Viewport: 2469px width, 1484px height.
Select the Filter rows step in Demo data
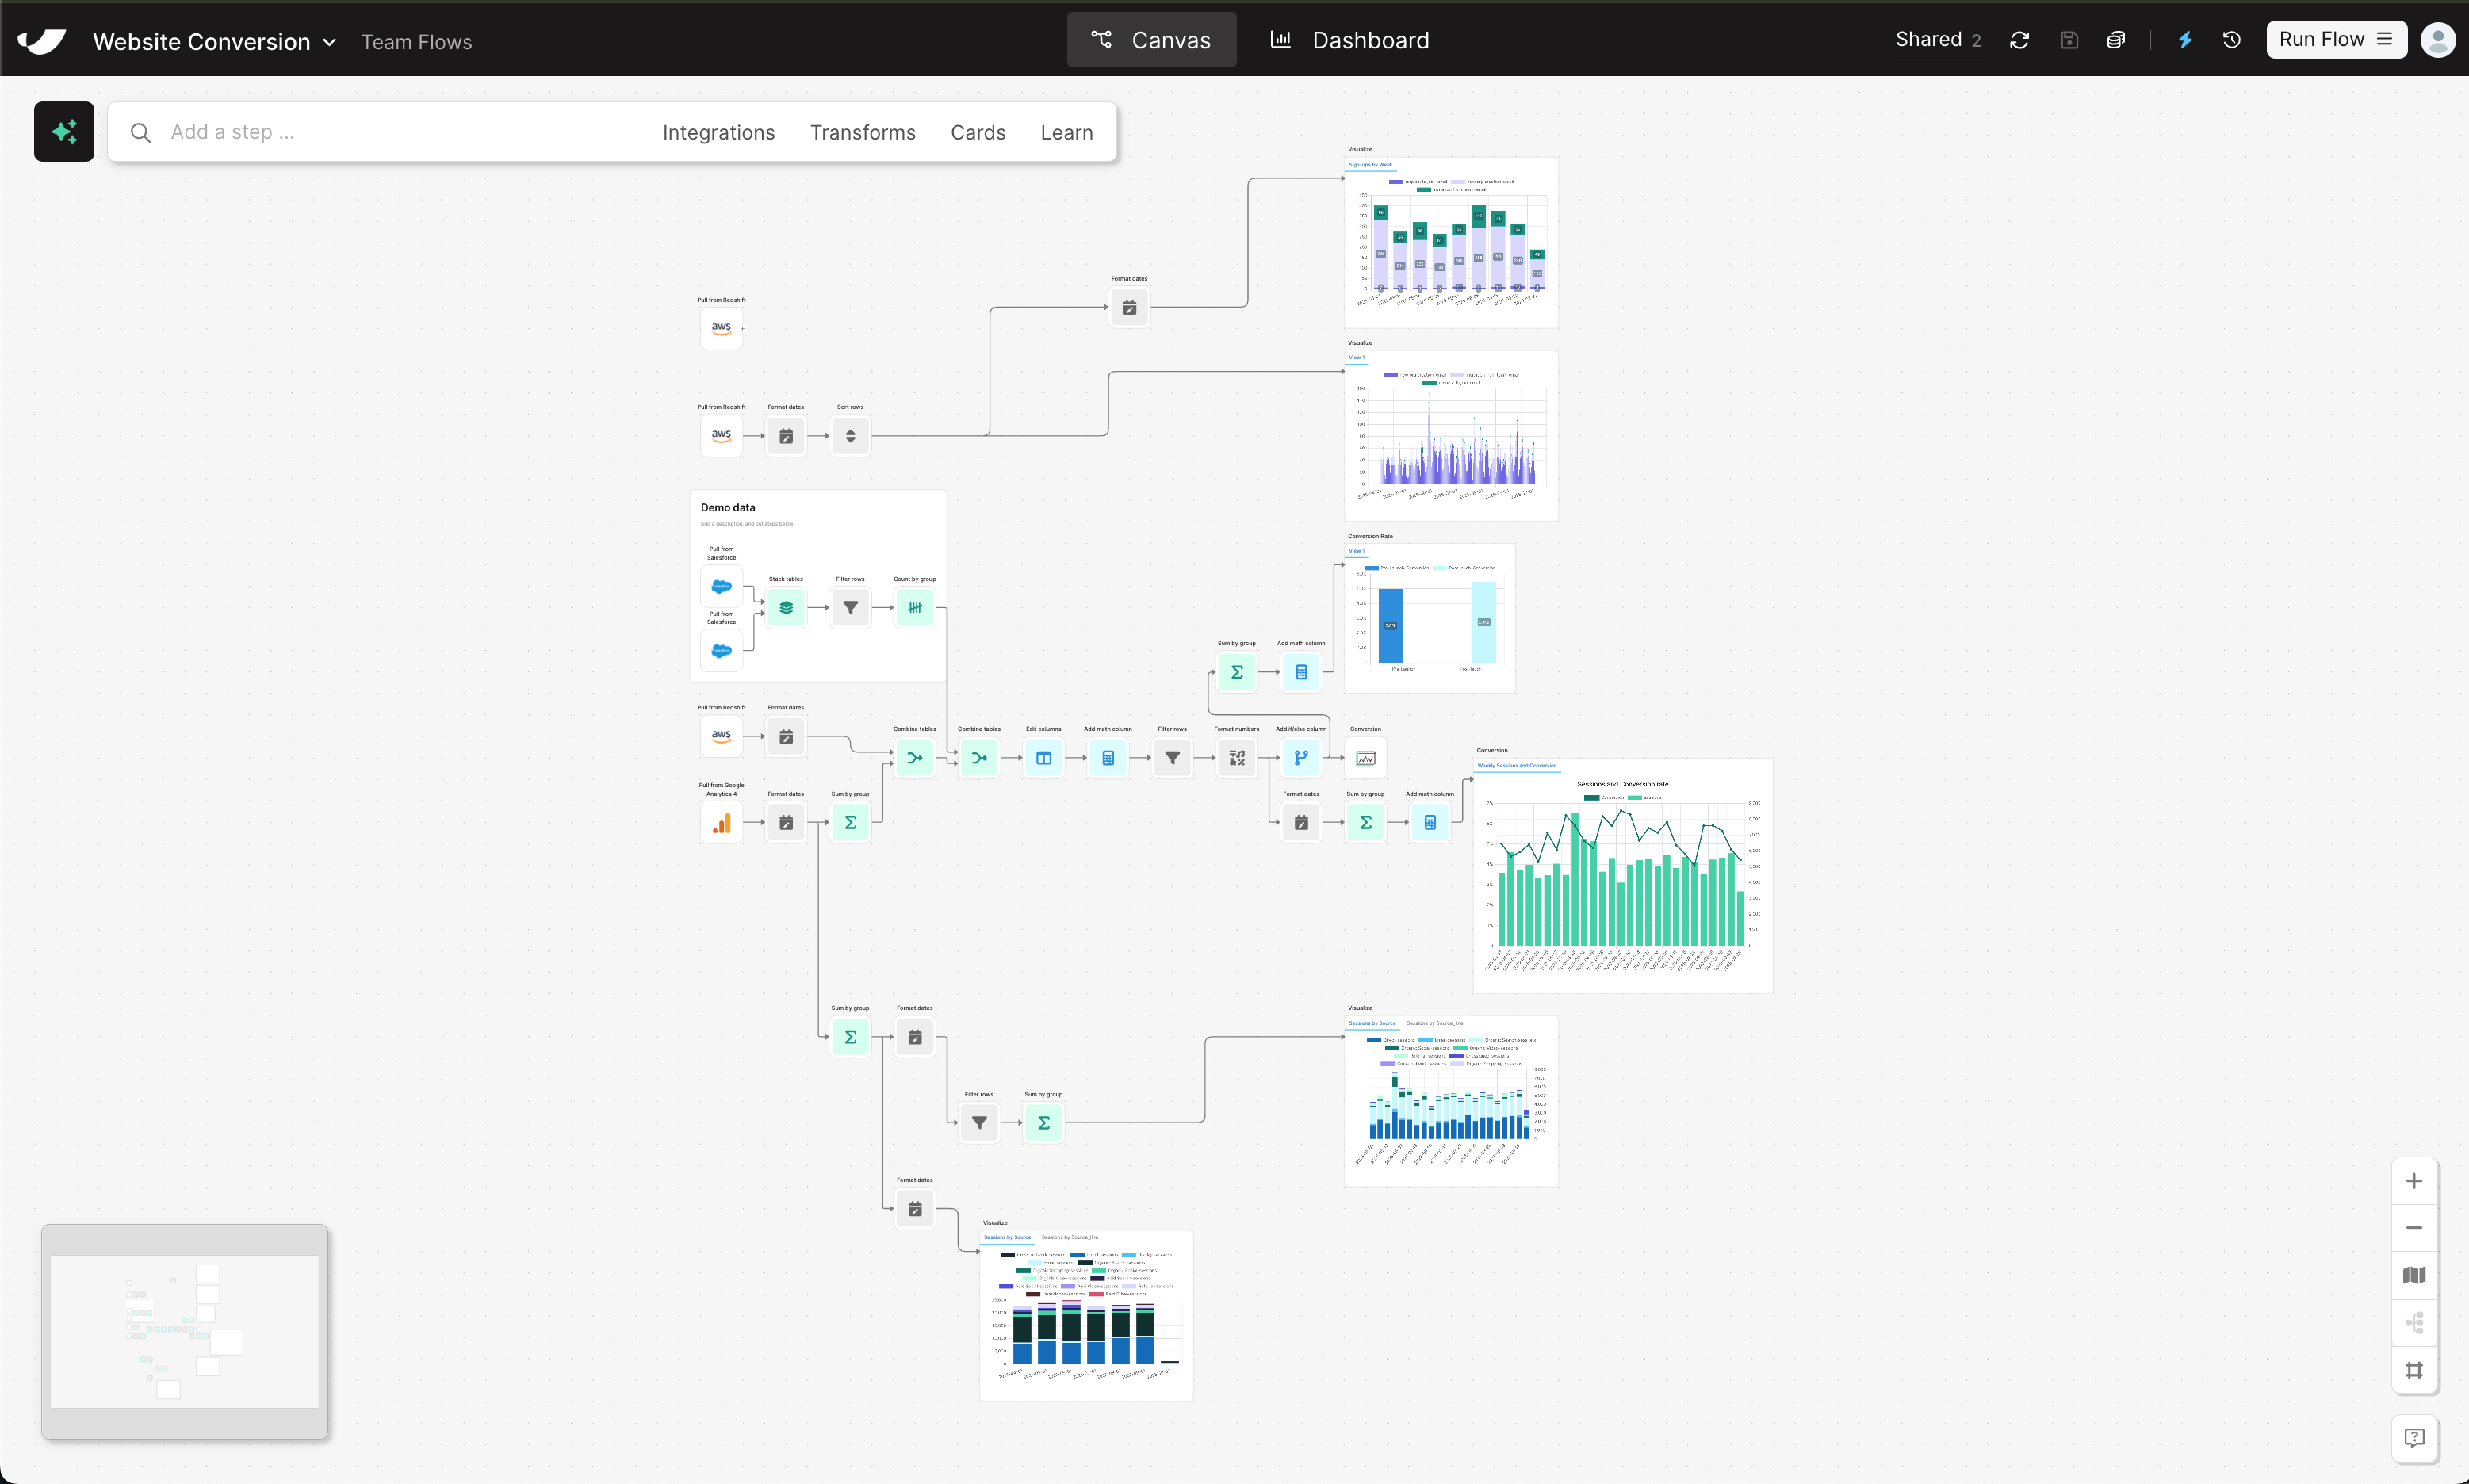tap(850, 607)
